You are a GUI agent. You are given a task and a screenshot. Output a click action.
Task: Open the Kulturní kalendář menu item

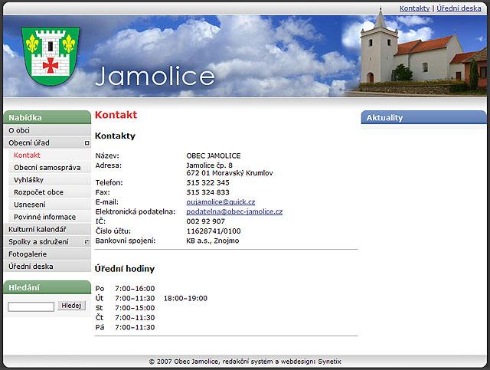[37, 229]
